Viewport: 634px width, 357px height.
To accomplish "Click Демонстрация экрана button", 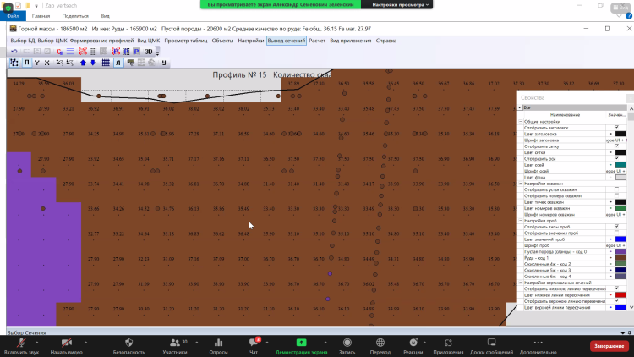I will click(x=301, y=345).
